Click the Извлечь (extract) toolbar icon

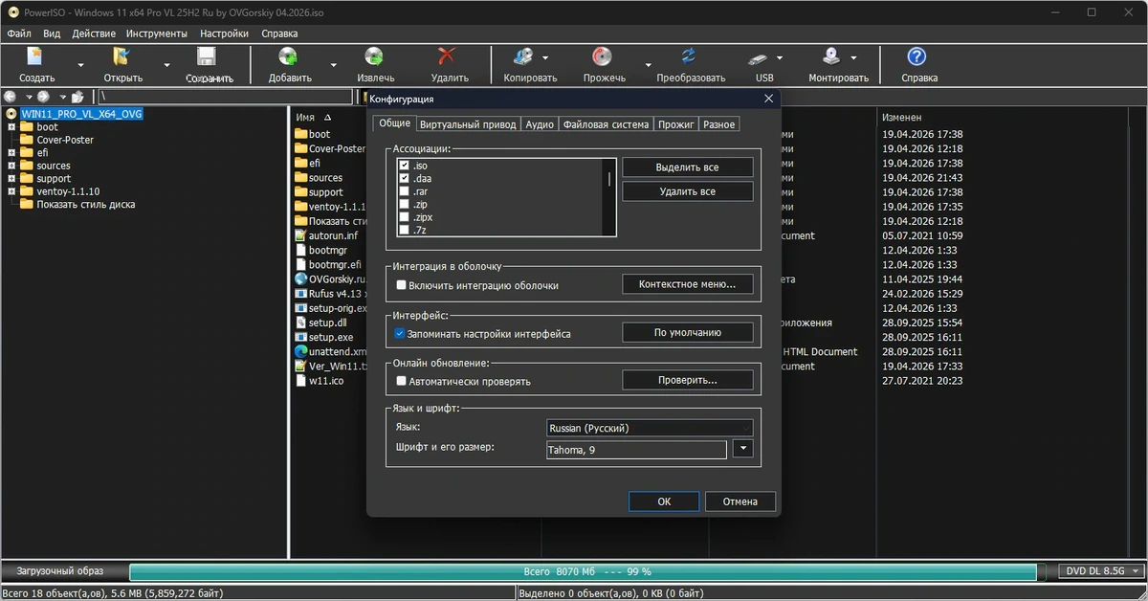(375, 56)
